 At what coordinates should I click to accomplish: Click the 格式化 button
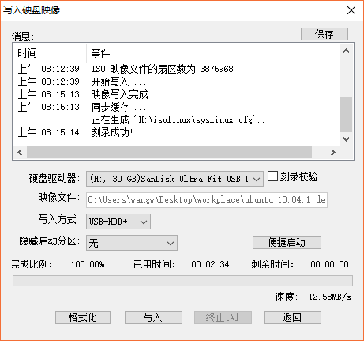83,317
